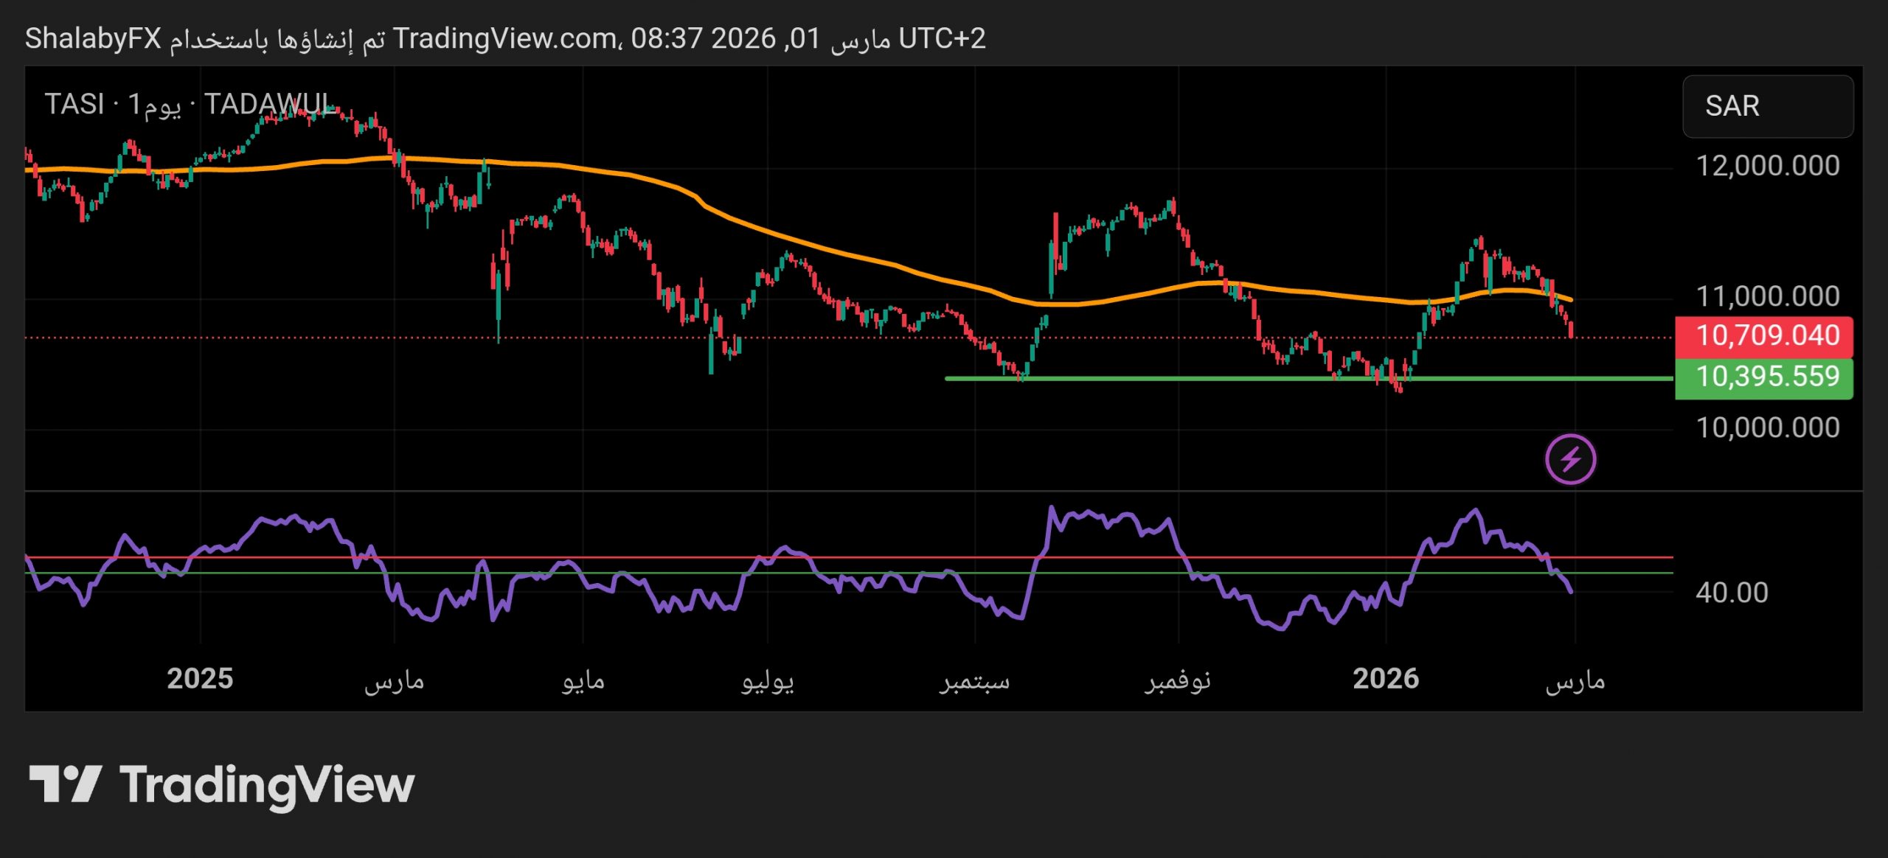
Task: Click the 2025 time axis label
Action: 200,679
